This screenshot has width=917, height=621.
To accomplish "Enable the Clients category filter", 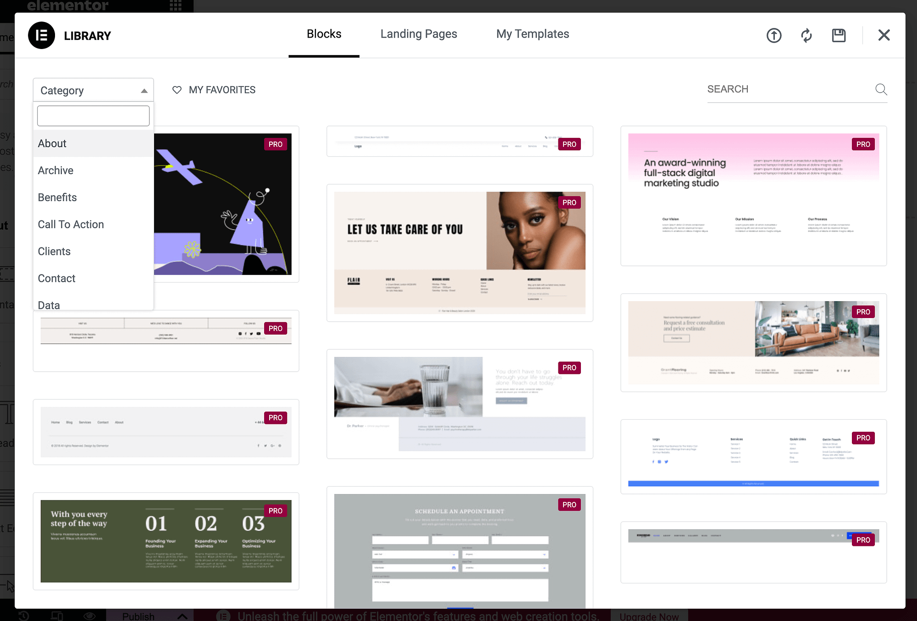I will click(54, 251).
